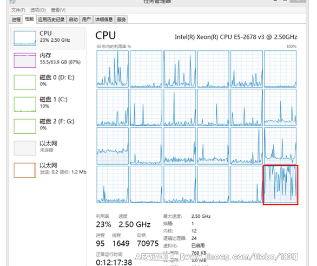Click the CPU mini graph thumbnail in sidebar
The width and height of the screenshot is (317, 266).
pos(25,38)
